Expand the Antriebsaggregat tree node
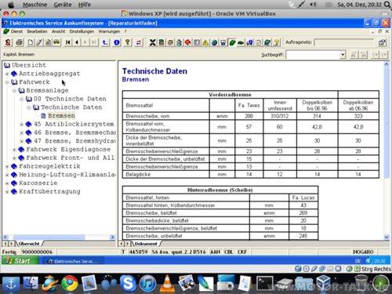Image resolution: width=392 pixels, height=294 pixels. pos(7,74)
